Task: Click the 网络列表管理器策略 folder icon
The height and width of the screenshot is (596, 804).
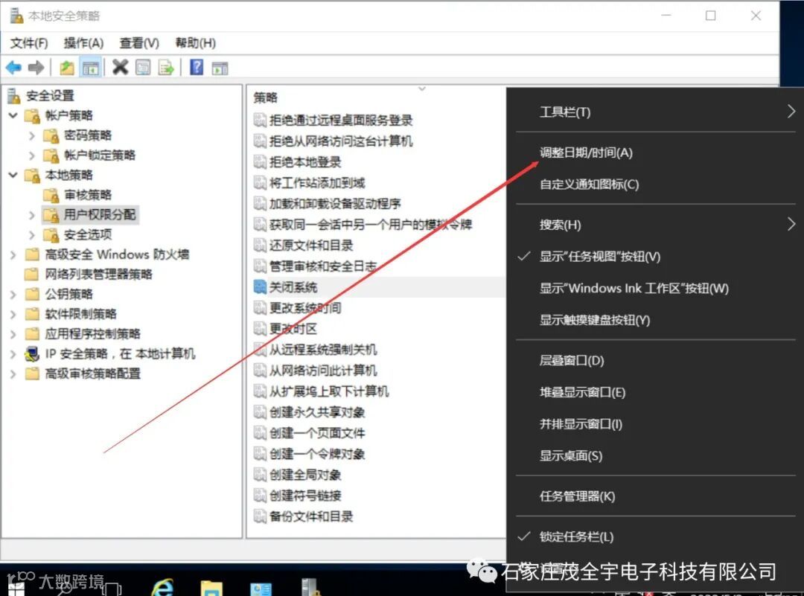Action: click(x=32, y=274)
